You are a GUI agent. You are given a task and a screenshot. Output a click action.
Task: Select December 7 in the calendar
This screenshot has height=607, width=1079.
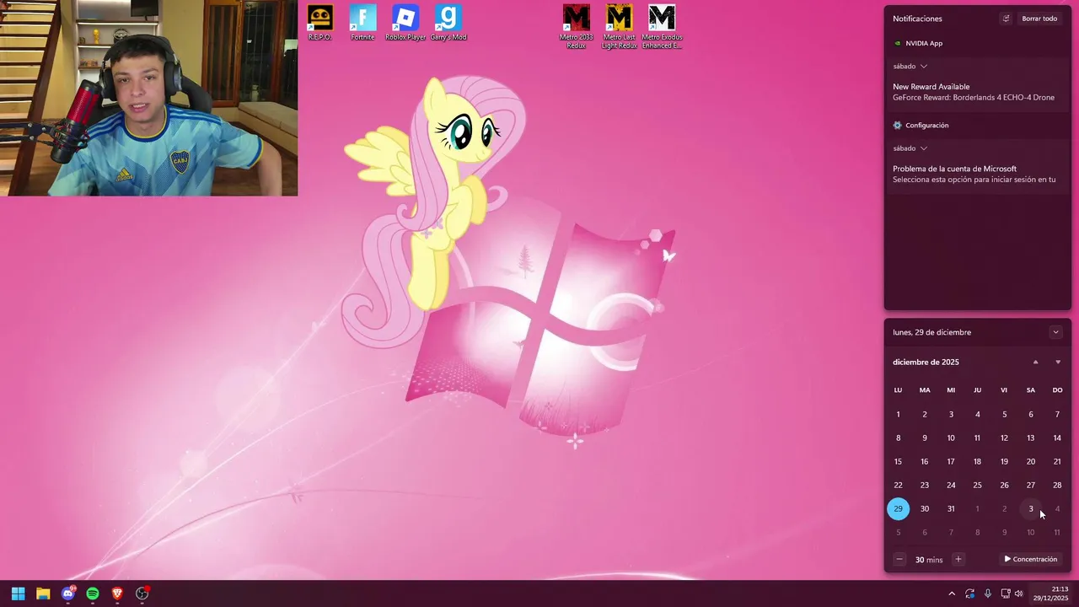click(x=1057, y=414)
